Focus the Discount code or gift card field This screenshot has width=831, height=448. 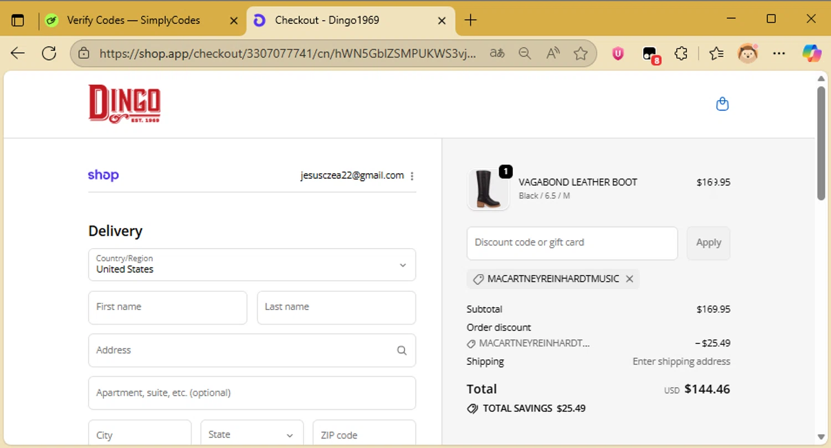[x=572, y=243]
